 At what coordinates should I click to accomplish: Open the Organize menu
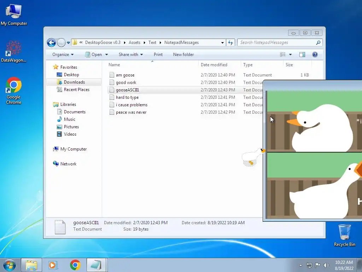point(63,55)
